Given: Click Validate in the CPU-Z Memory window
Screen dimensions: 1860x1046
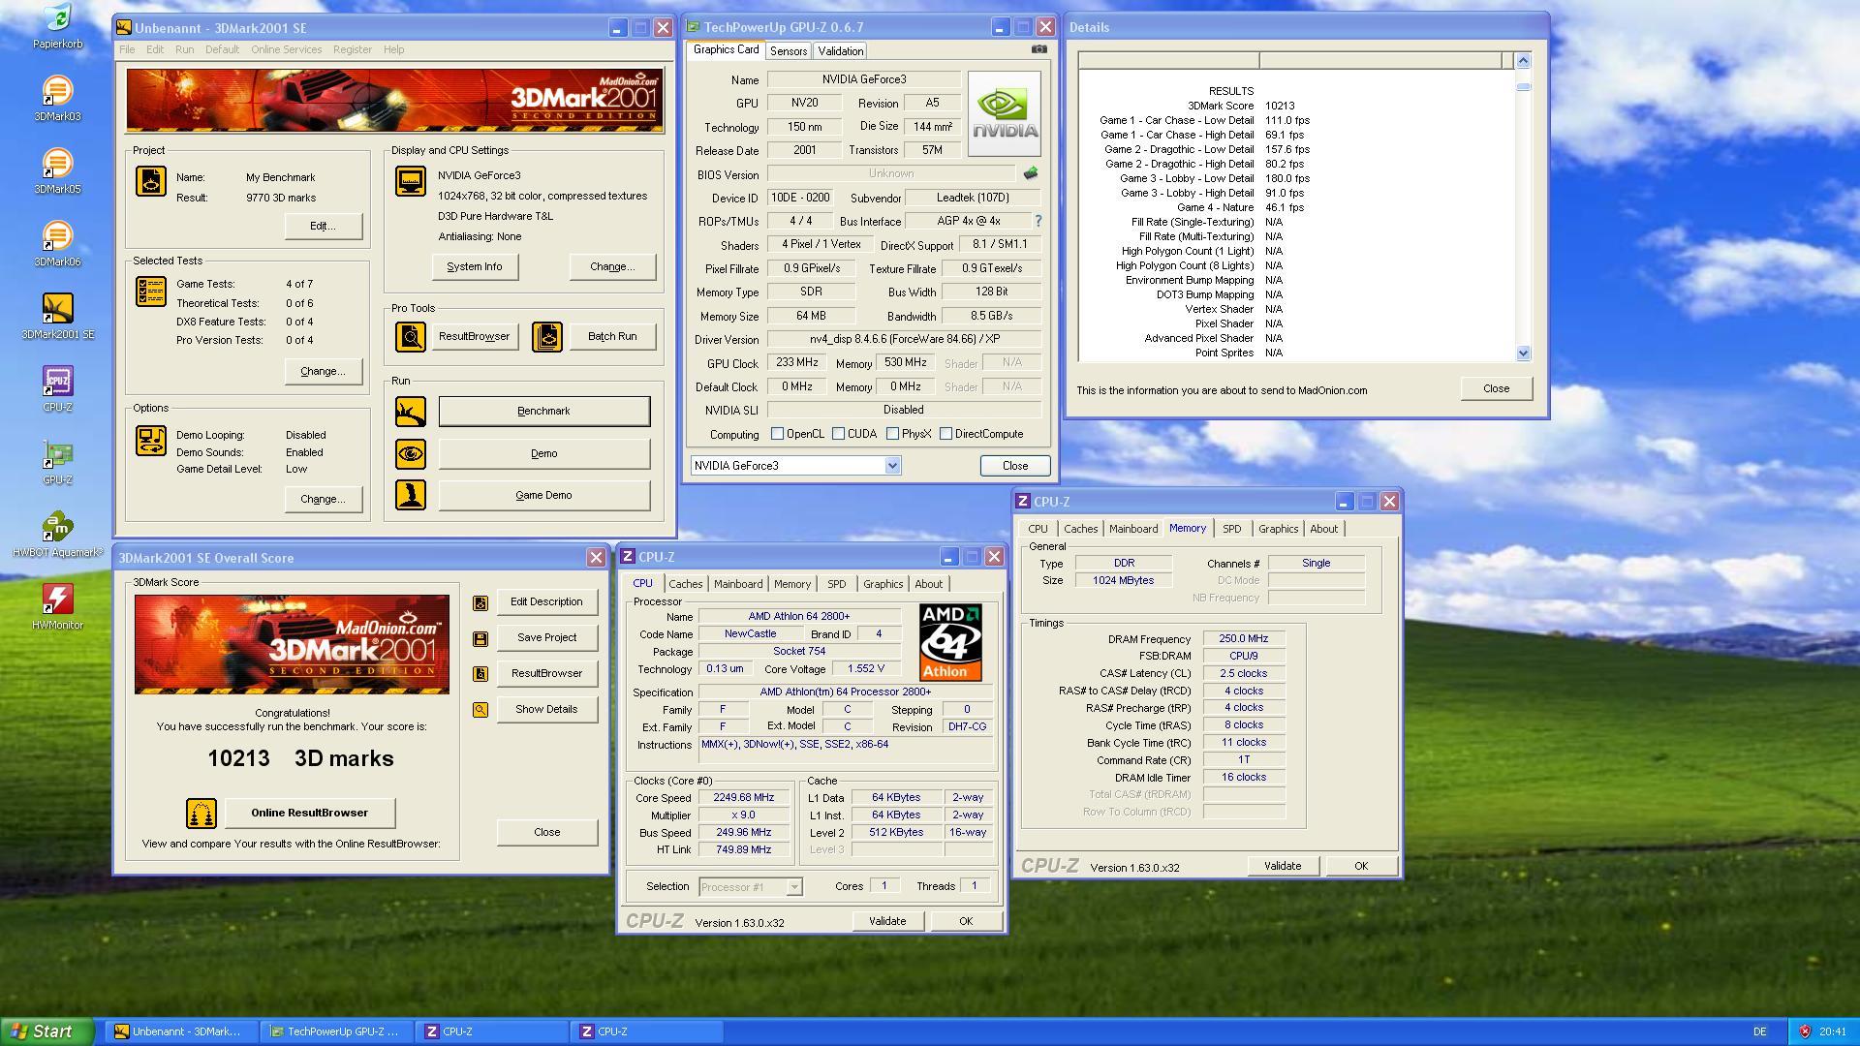Looking at the screenshot, I should point(1283,867).
